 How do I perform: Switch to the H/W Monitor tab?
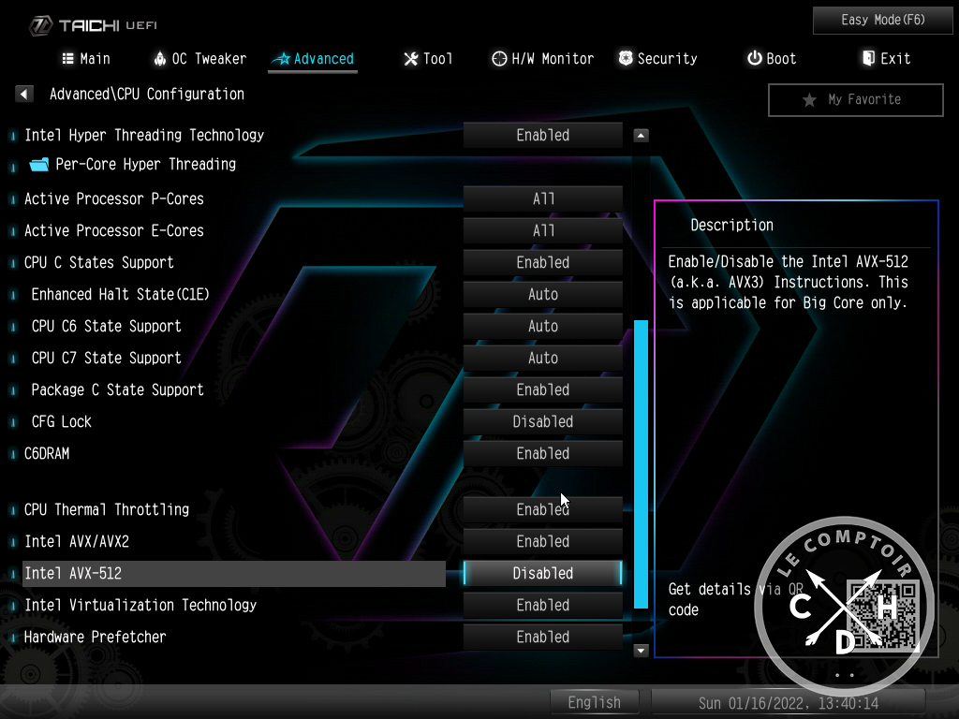click(x=542, y=59)
